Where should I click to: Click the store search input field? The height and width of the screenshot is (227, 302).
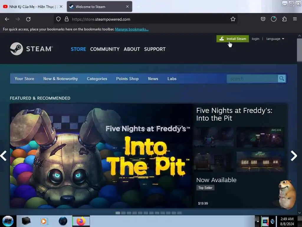(x=252, y=79)
